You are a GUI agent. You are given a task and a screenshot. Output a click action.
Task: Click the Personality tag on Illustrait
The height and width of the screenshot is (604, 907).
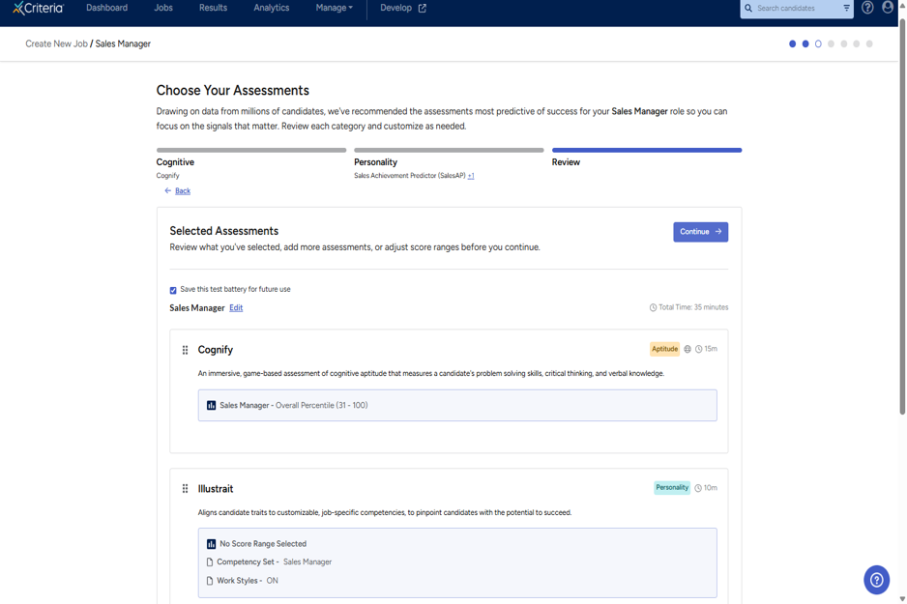[x=672, y=488]
